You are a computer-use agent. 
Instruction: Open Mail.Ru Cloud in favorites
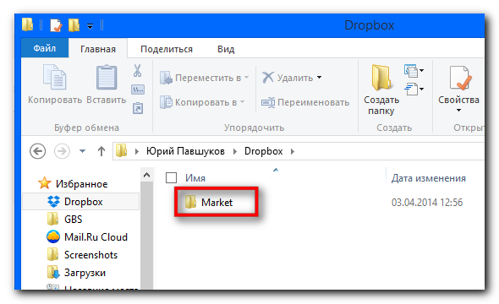pos(96,237)
